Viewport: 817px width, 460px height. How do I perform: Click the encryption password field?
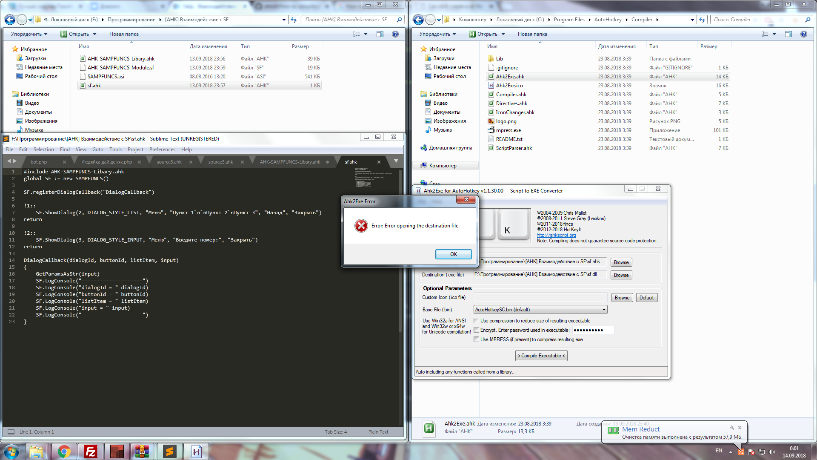pos(593,330)
